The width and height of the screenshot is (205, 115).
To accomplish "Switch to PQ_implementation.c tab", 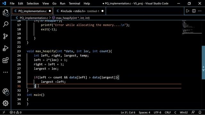I will click(32, 11).
